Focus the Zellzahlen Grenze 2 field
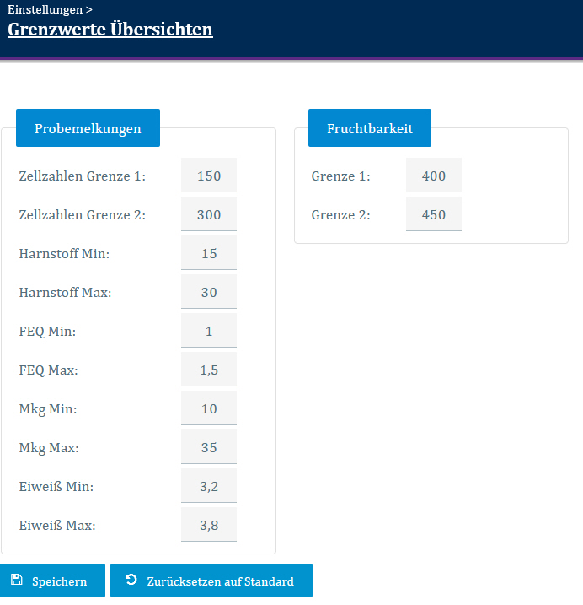This screenshot has height=605, width=583. (x=208, y=214)
